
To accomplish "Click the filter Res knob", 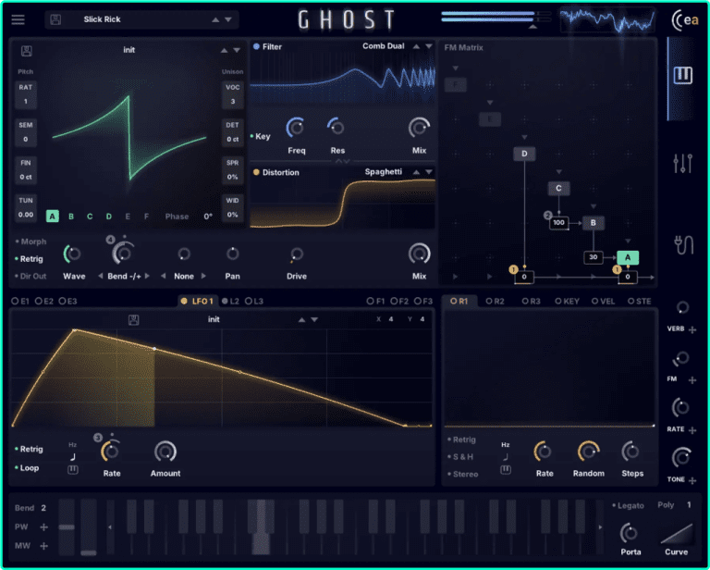I will 337,128.
